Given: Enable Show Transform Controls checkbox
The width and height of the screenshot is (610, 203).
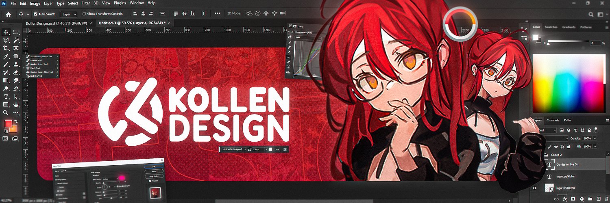Looking at the screenshot, I should tap(84, 14).
